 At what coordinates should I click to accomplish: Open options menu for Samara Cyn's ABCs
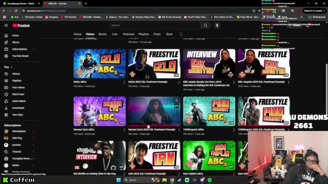pos(124,130)
